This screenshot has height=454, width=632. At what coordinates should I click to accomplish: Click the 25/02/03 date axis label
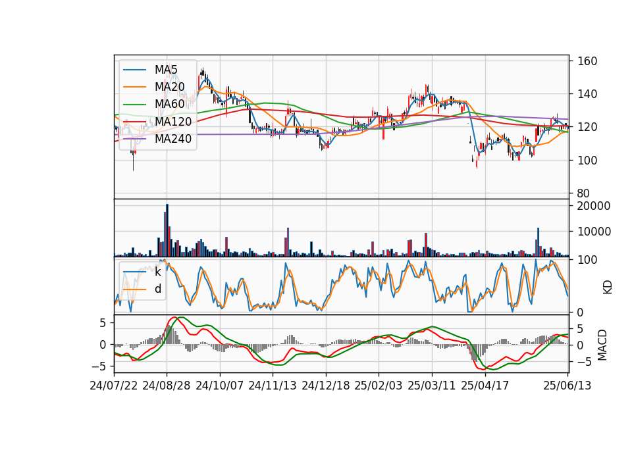(x=379, y=386)
